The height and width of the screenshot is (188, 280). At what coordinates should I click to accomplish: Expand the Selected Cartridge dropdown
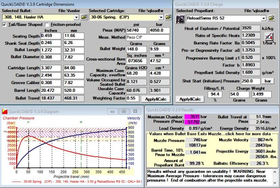coord(161,17)
